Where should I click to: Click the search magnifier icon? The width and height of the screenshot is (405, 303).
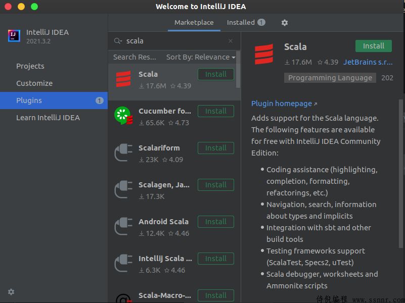coord(118,41)
